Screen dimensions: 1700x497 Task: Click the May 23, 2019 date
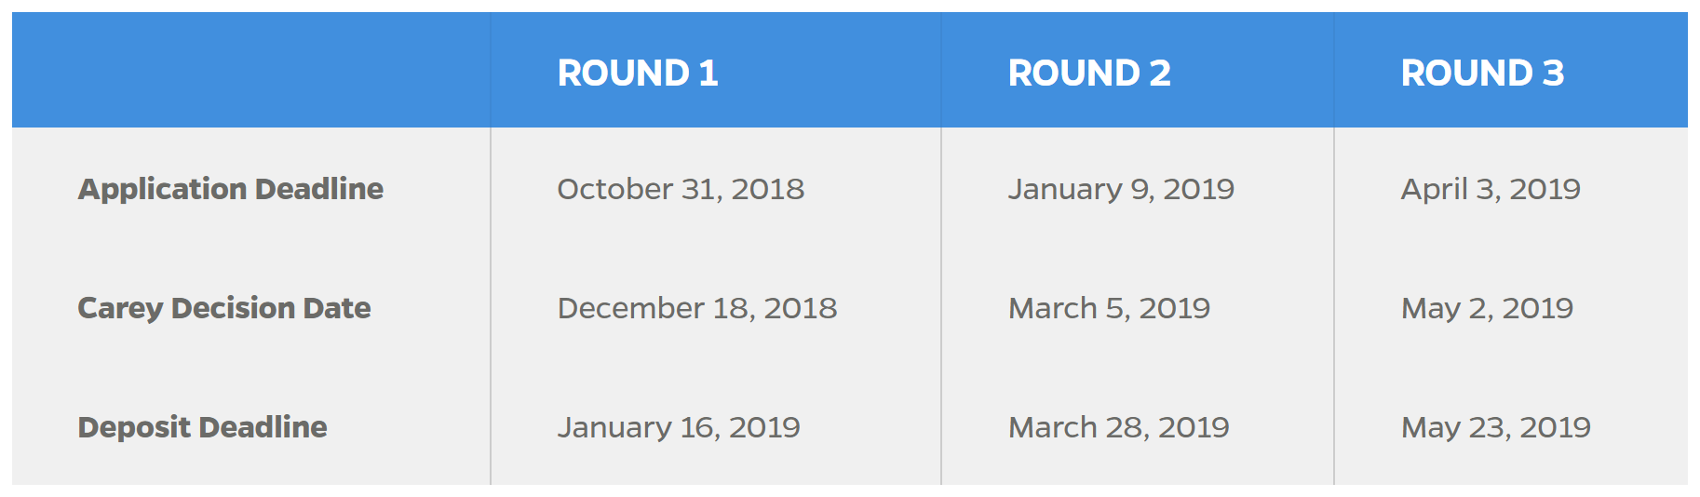(x=1495, y=427)
